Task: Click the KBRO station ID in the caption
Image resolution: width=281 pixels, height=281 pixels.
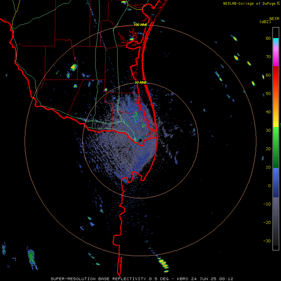Action: (183, 279)
